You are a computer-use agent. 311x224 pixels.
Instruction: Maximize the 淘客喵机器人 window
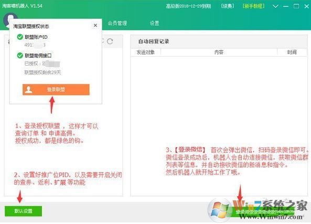point(296,6)
